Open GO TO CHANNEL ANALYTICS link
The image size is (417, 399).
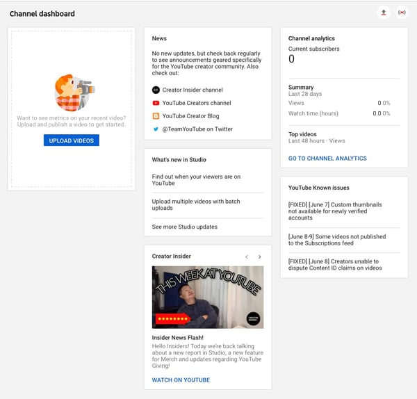327,158
